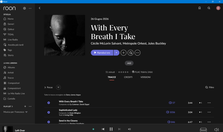223x132 pixels.
Task: Open sidebar more options next to settings gear
Action: [30, 8]
